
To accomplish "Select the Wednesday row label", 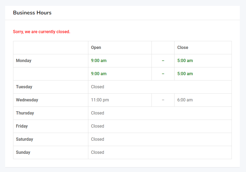I will 27,100.
